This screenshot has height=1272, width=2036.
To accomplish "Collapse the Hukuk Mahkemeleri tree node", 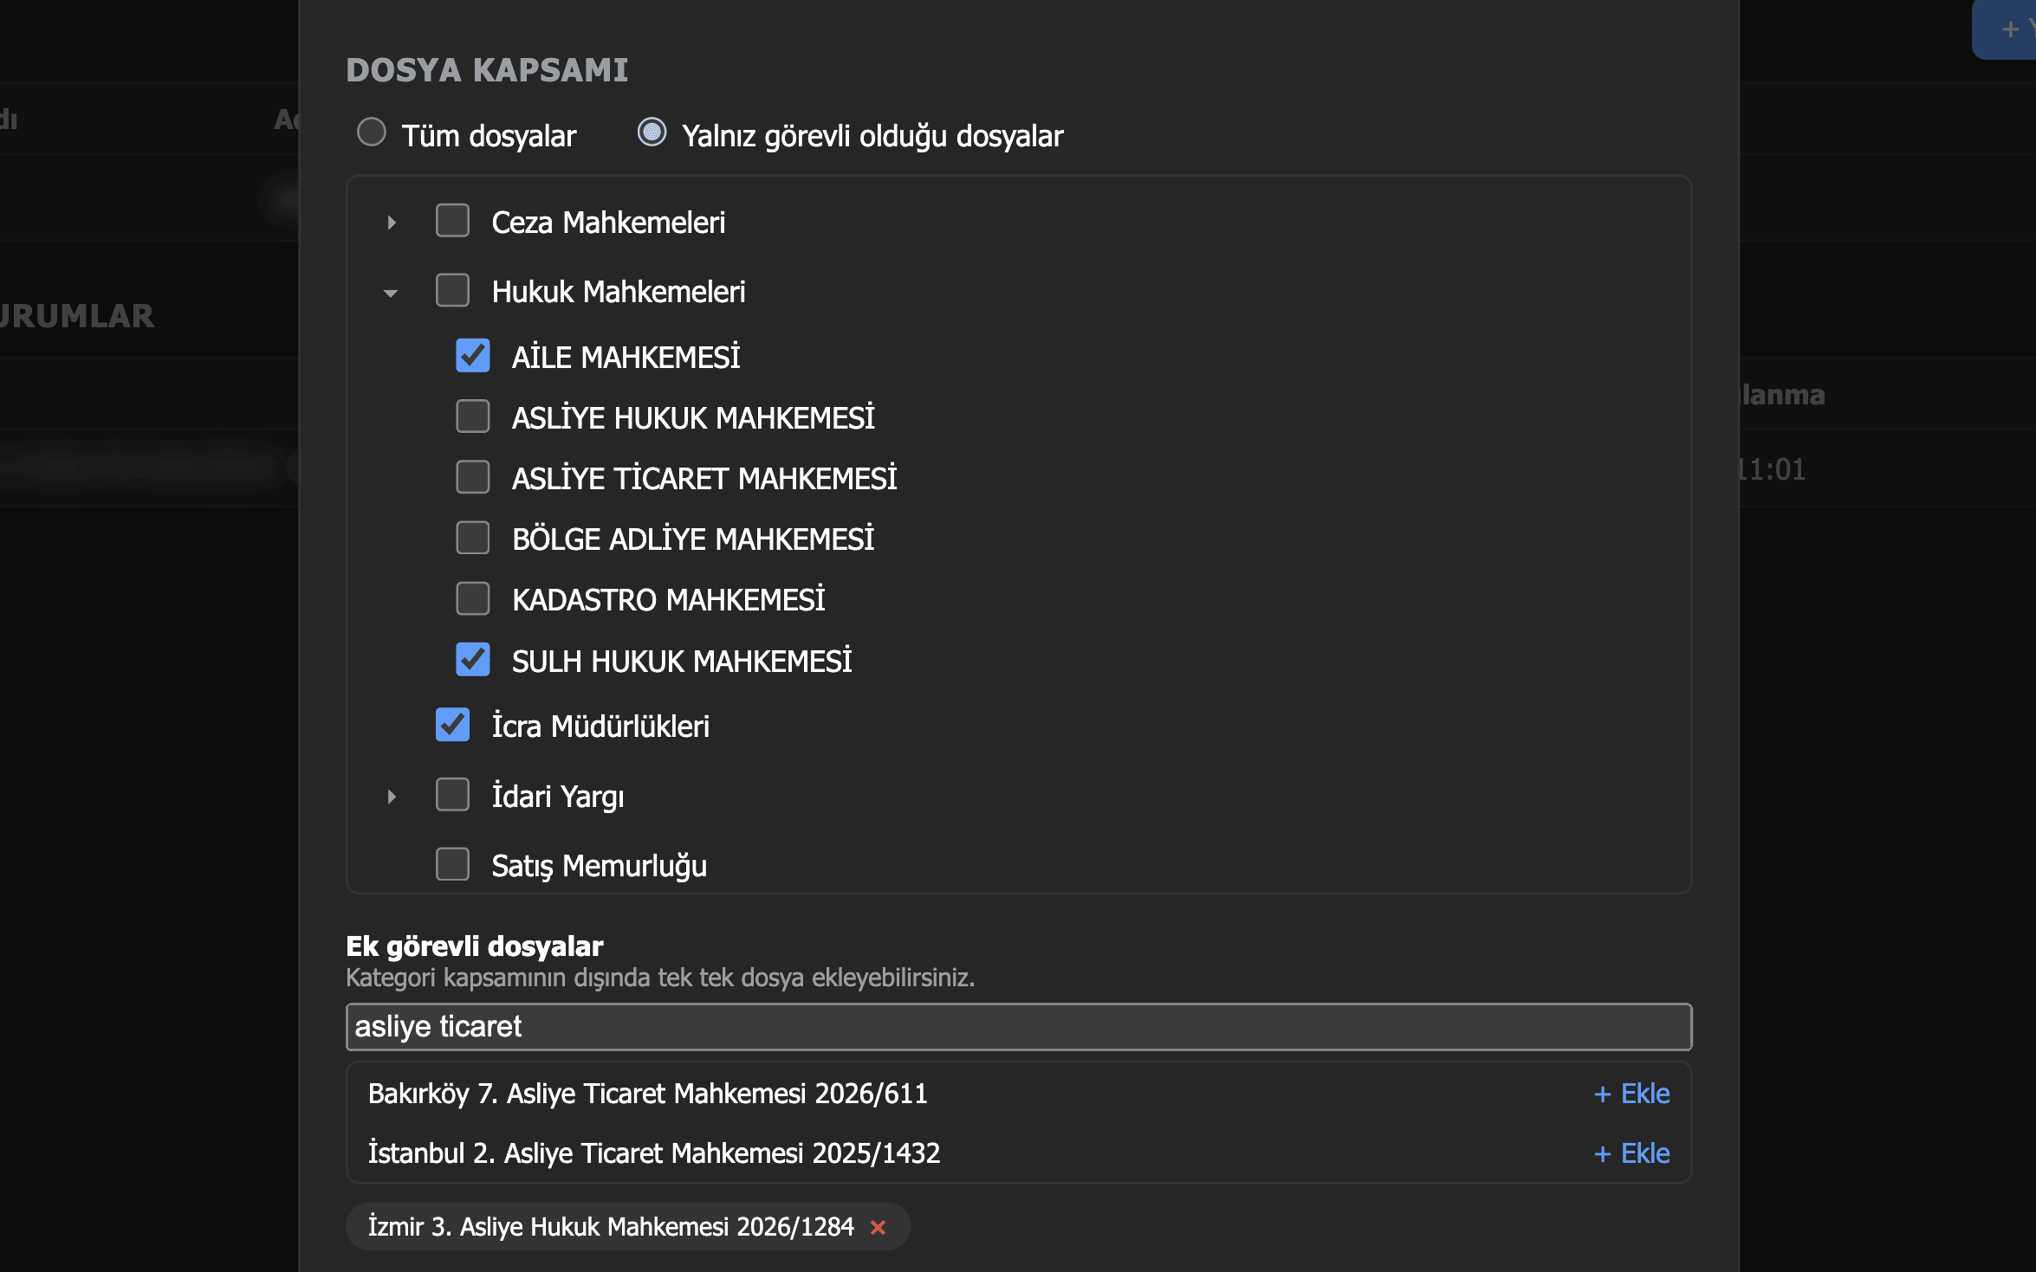I will tap(392, 293).
